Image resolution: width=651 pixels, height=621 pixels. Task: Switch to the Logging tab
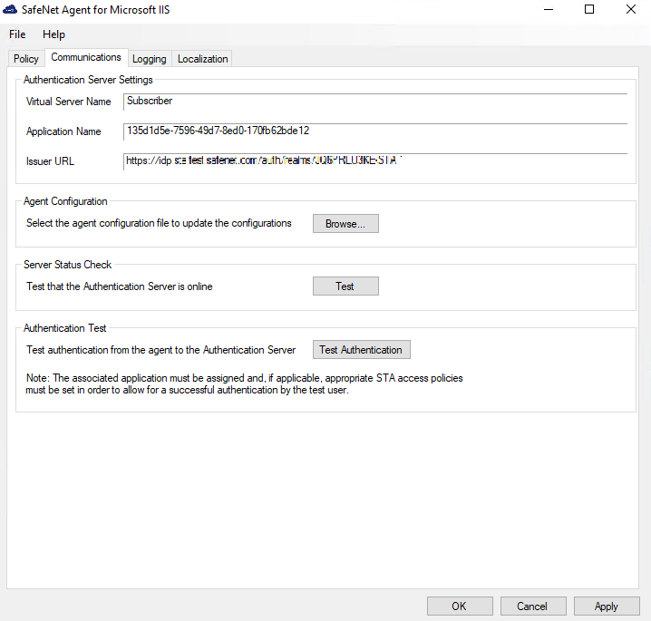click(x=149, y=59)
